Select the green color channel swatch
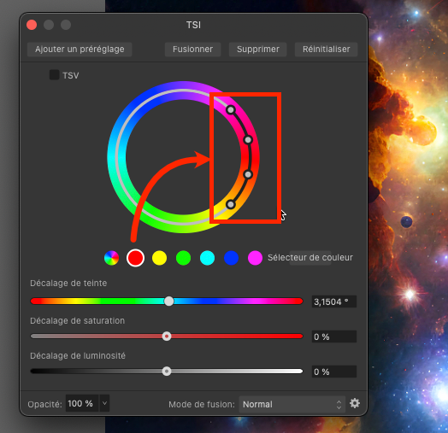This screenshot has height=433, width=448. [x=184, y=258]
